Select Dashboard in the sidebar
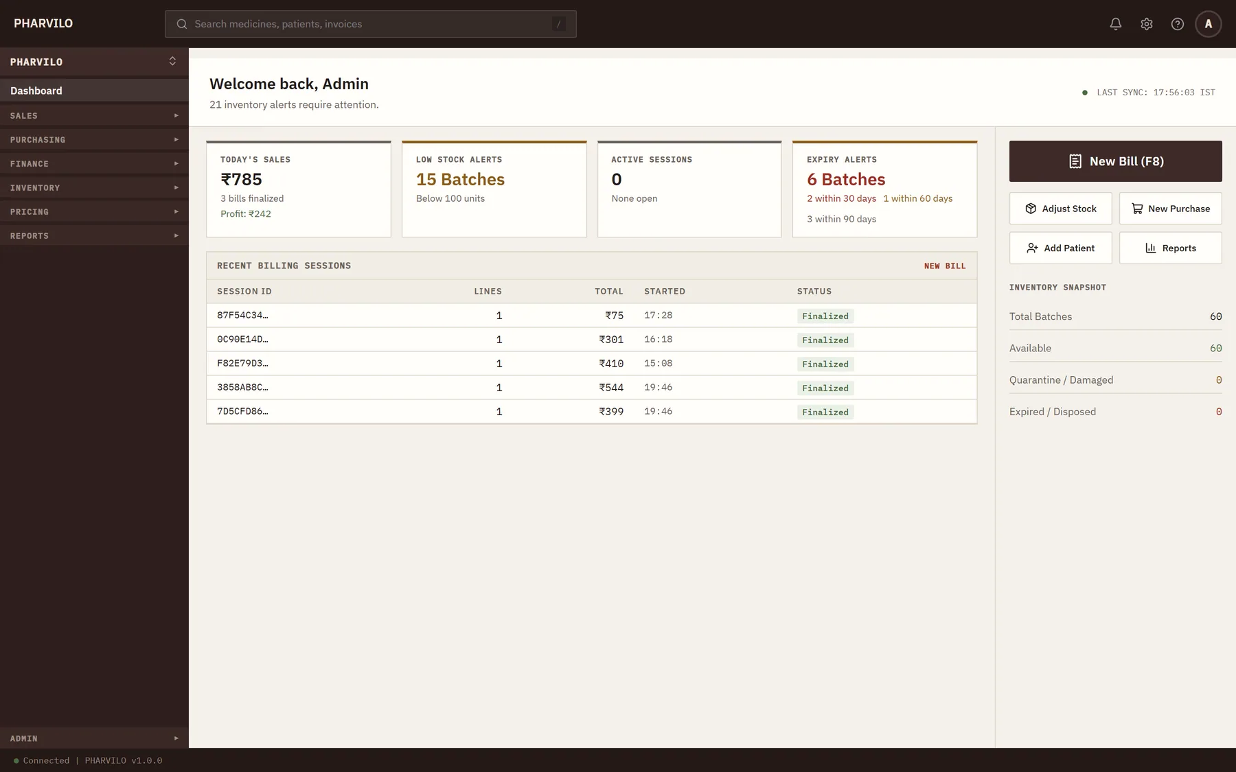This screenshot has width=1236, height=772. pos(94,91)
